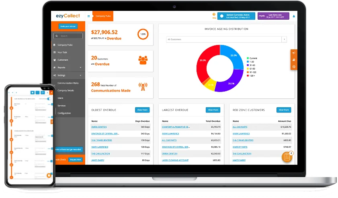Click Refer a friend and get rewarded button
This screenshot has height=198, width=338.
69,149
